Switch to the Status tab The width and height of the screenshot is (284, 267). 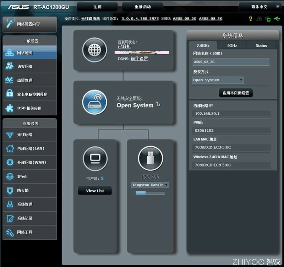click(261, 45)
